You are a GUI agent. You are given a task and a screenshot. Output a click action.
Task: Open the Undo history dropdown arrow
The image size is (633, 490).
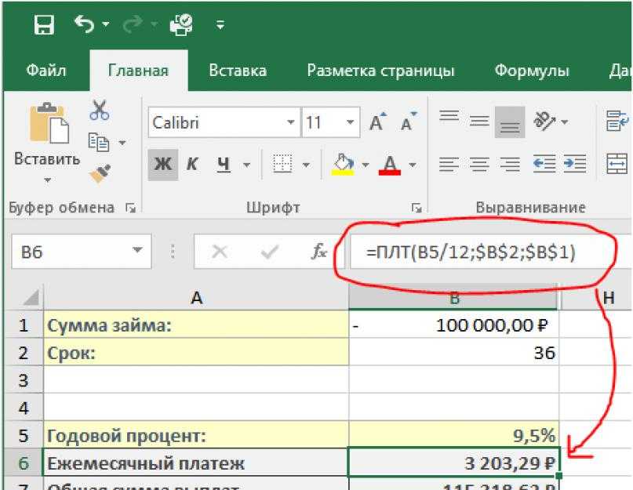click(105, 24)
